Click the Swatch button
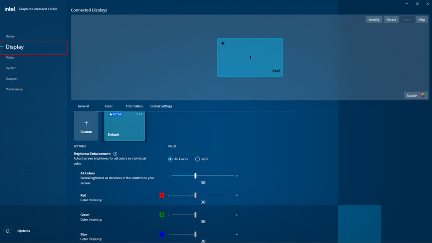Viewport: 432px width, 243px height. (416, 95)
